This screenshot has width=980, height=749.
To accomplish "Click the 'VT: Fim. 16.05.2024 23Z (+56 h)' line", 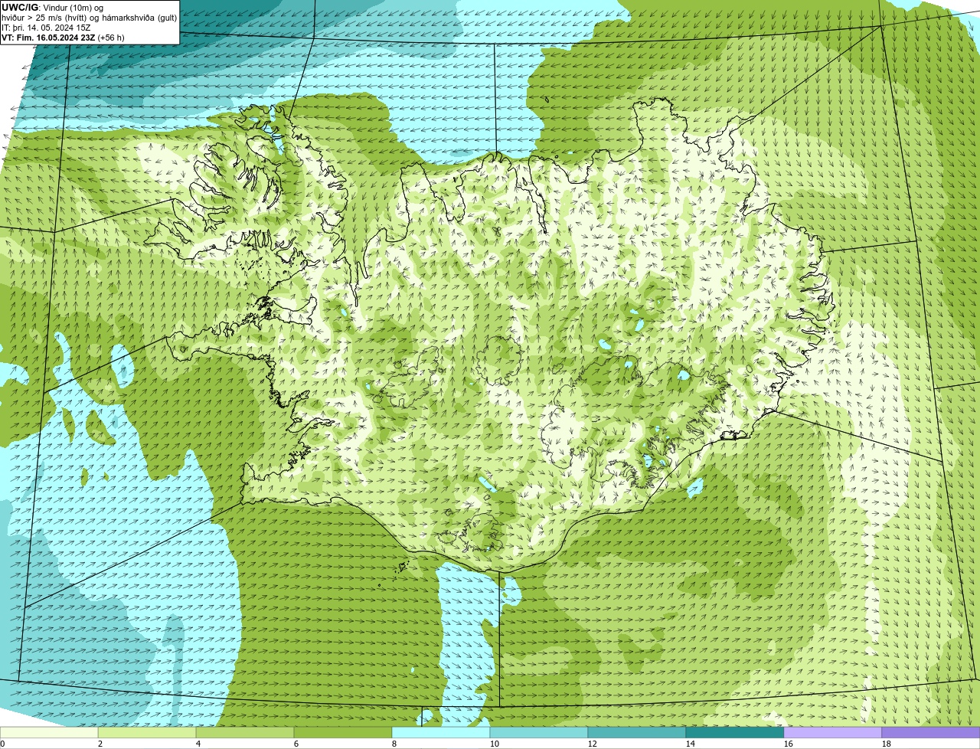I will tap(63, 37).
